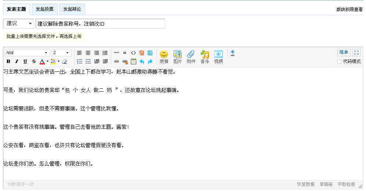
Task: Click the thread title input field
Action: (x=100, y=24)
